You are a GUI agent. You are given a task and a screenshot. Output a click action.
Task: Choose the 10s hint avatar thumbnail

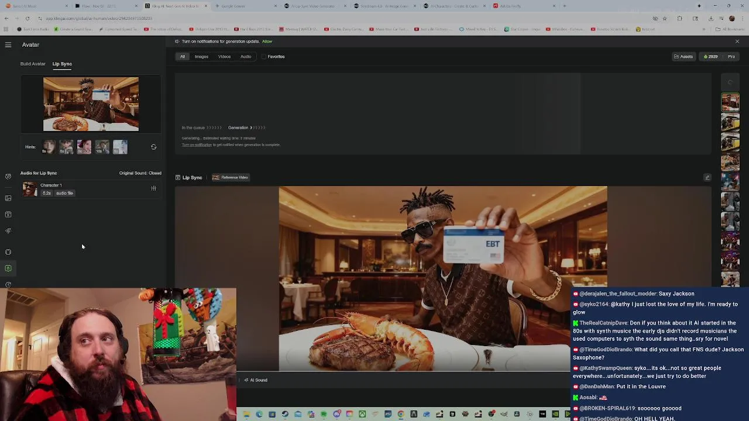[x=102, y=147]
